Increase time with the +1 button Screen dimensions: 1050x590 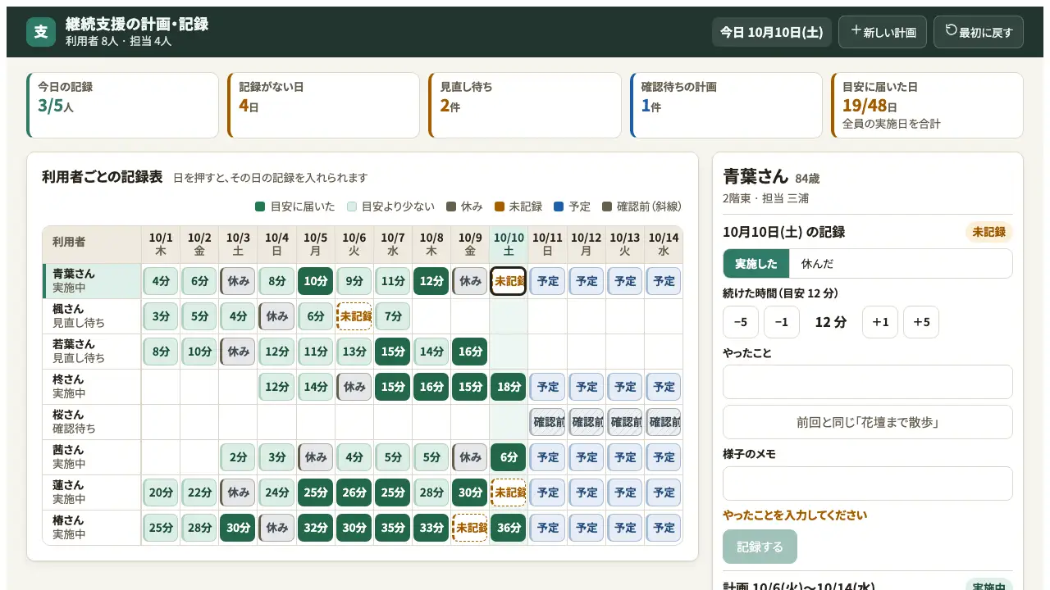pyautogui.click(x=880, y=322)
